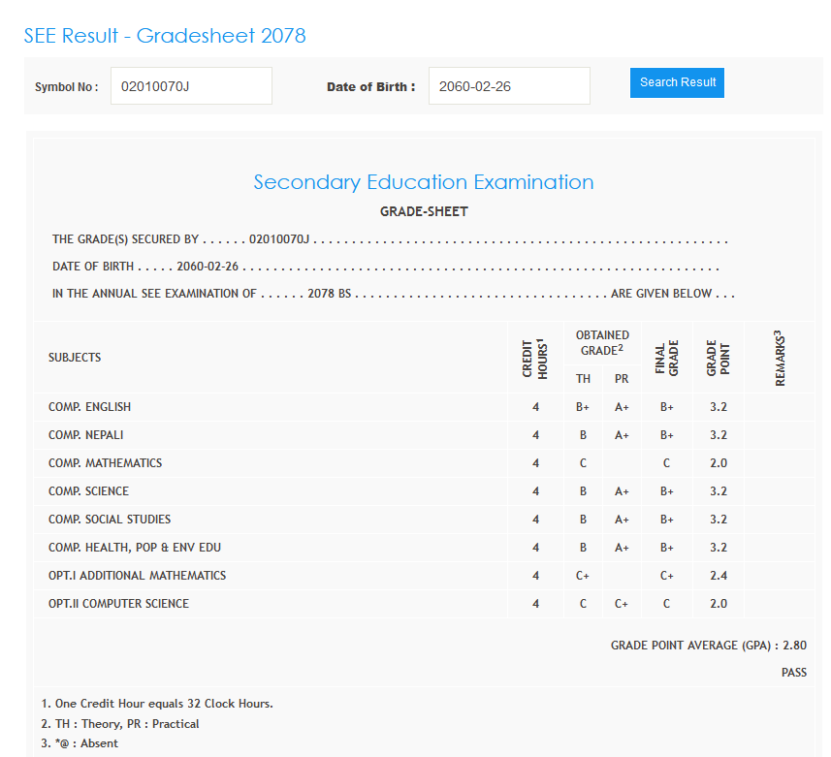Select the COMP. MATHEMATICS subject row
The image size is (831, 757).
(105, 463)
